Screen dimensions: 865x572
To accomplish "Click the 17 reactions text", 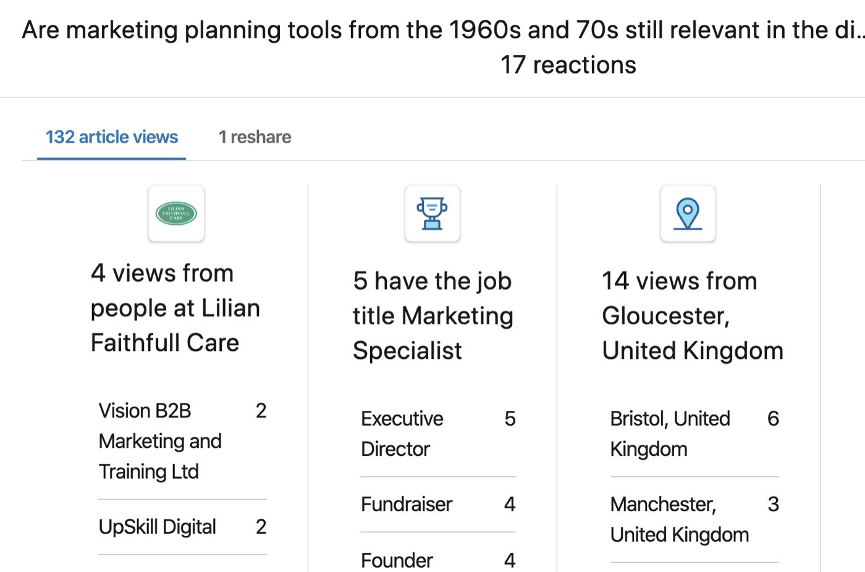I will (x=568, y=65).
